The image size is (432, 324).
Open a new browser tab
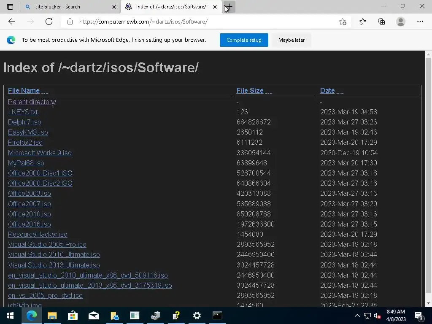point(229,7)
